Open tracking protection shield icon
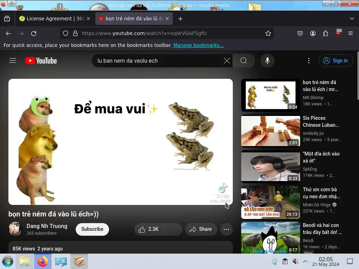Screen dimensions: 359x269 (66, 33)
